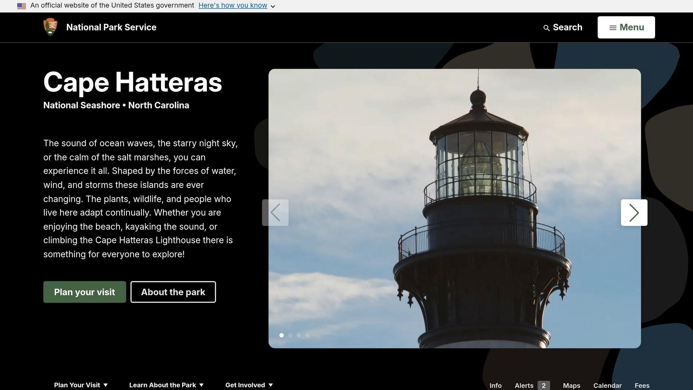The height and width of the screenshot is (390, 693).
Task: Select the second carousel dot
Action: point(290,335)
